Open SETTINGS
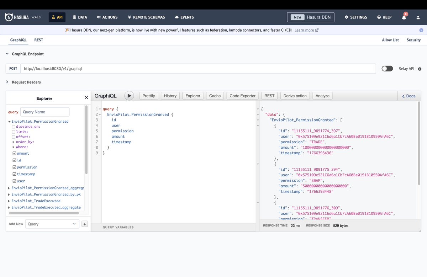 coord(356,17)
